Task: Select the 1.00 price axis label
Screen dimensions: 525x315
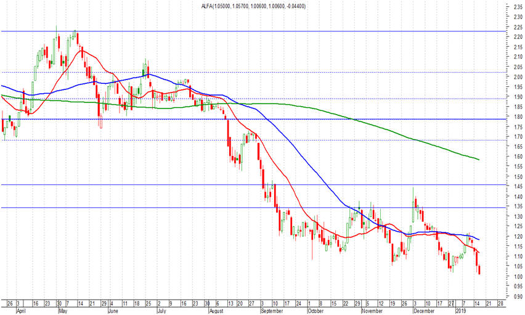Action: [518, 276]
